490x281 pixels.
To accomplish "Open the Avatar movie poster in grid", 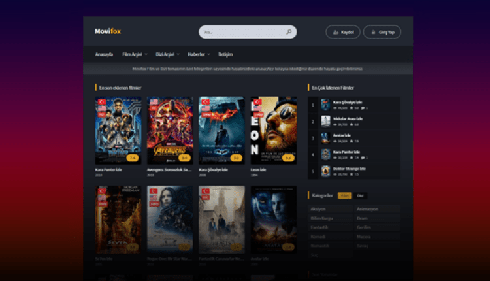I will point(274,220).
